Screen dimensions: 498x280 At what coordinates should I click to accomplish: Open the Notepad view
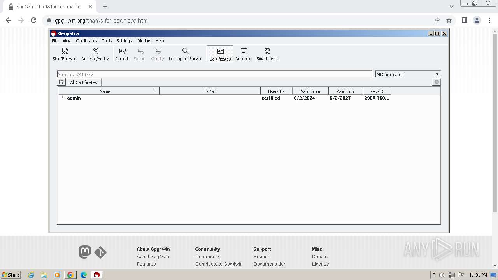[244, 54]
